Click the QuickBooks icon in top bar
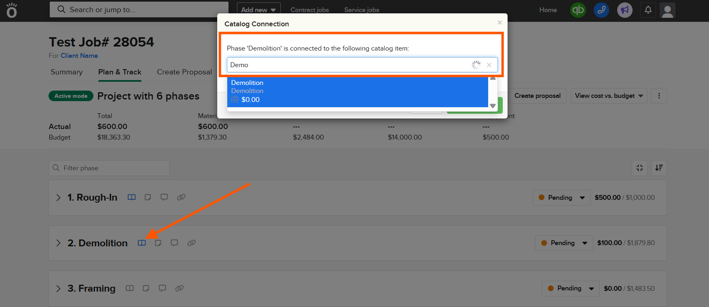The image size is (709, 307). pos(578,10)
